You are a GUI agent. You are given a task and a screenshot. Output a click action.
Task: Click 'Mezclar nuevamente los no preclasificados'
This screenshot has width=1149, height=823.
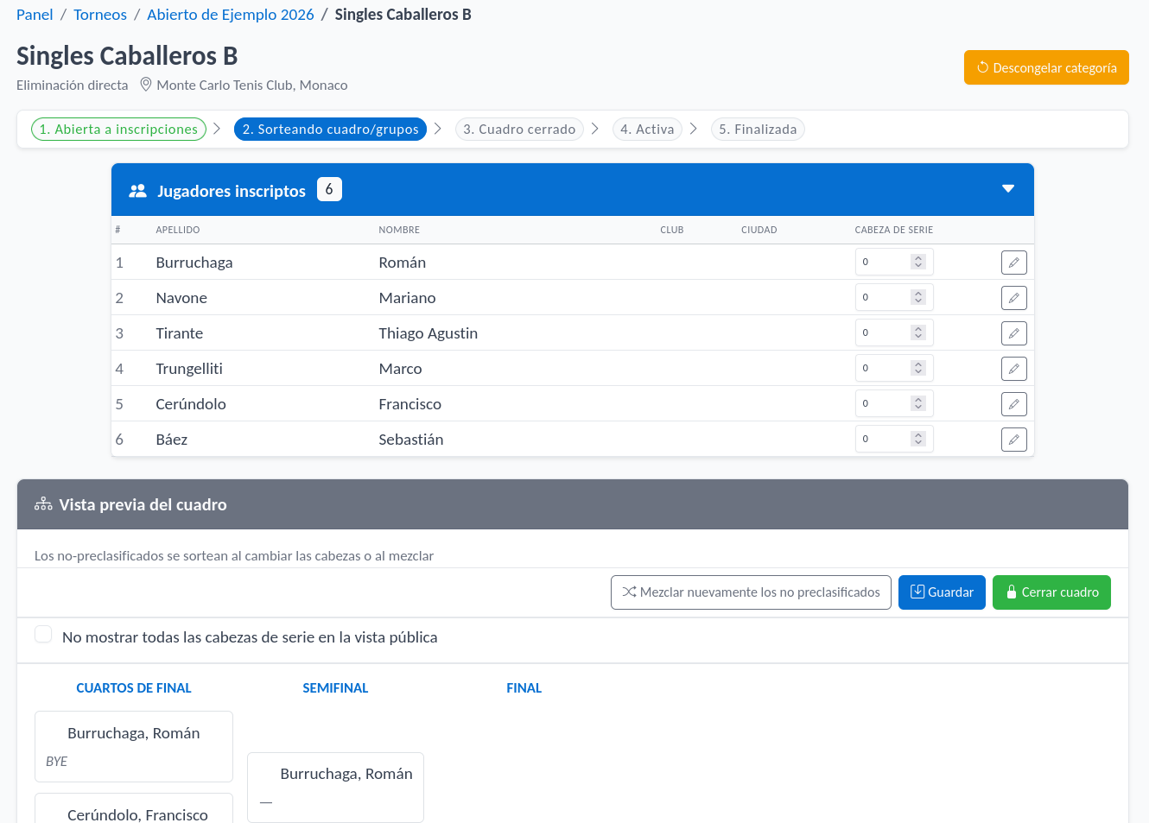pyautogui.click(x=751, y=592)
